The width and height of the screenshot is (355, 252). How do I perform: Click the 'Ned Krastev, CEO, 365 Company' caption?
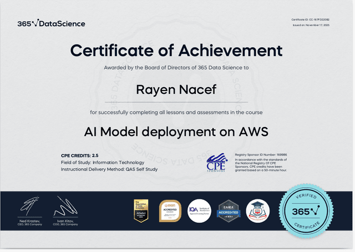coord(30,223)
